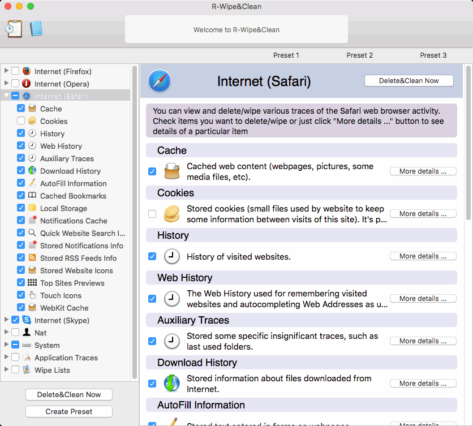Screen dimensions: 473x426
Task: Uncheck Auxiliary Traces checkbox in right panel
Action: 152,341
